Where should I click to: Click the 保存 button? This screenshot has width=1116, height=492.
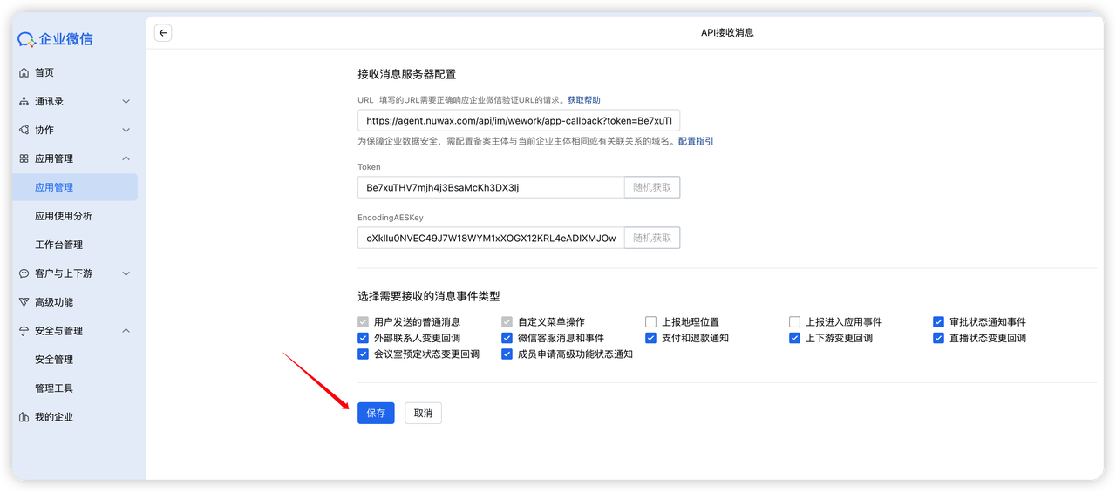point(376,413)
